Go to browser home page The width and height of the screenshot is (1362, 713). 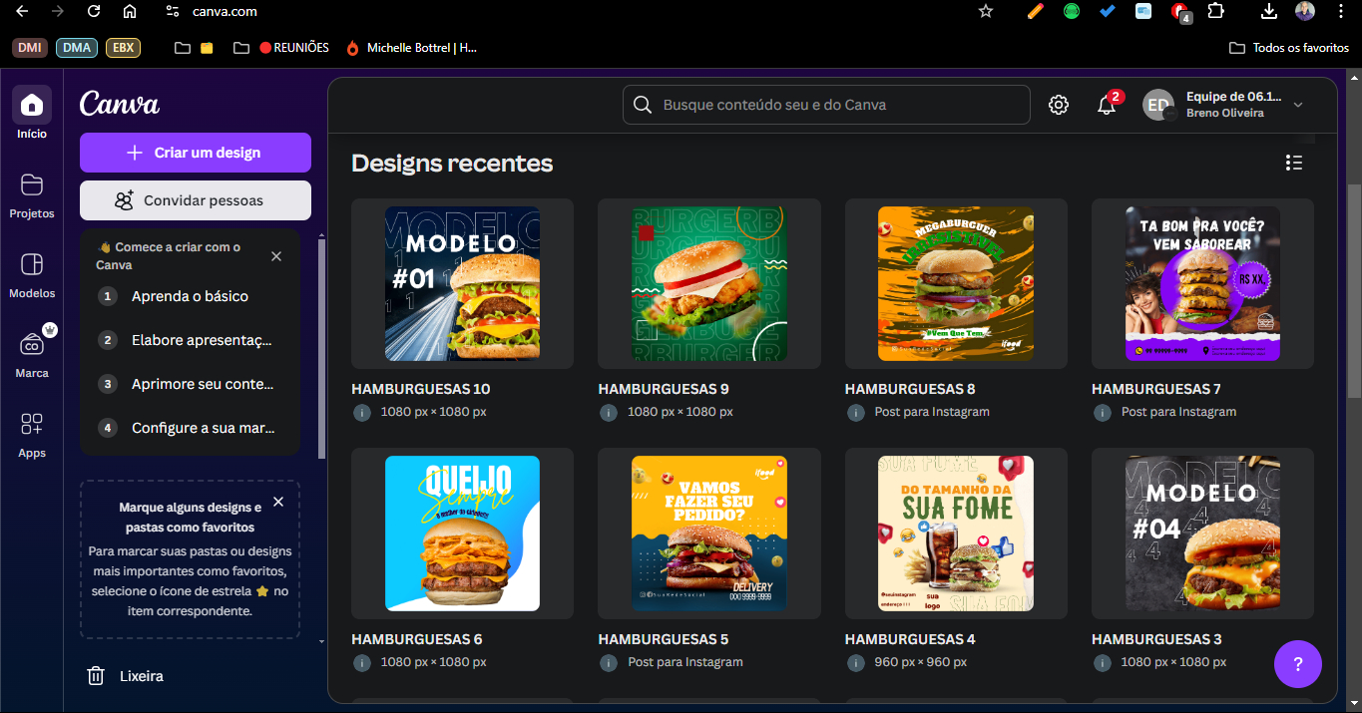[x=130, y=12]
